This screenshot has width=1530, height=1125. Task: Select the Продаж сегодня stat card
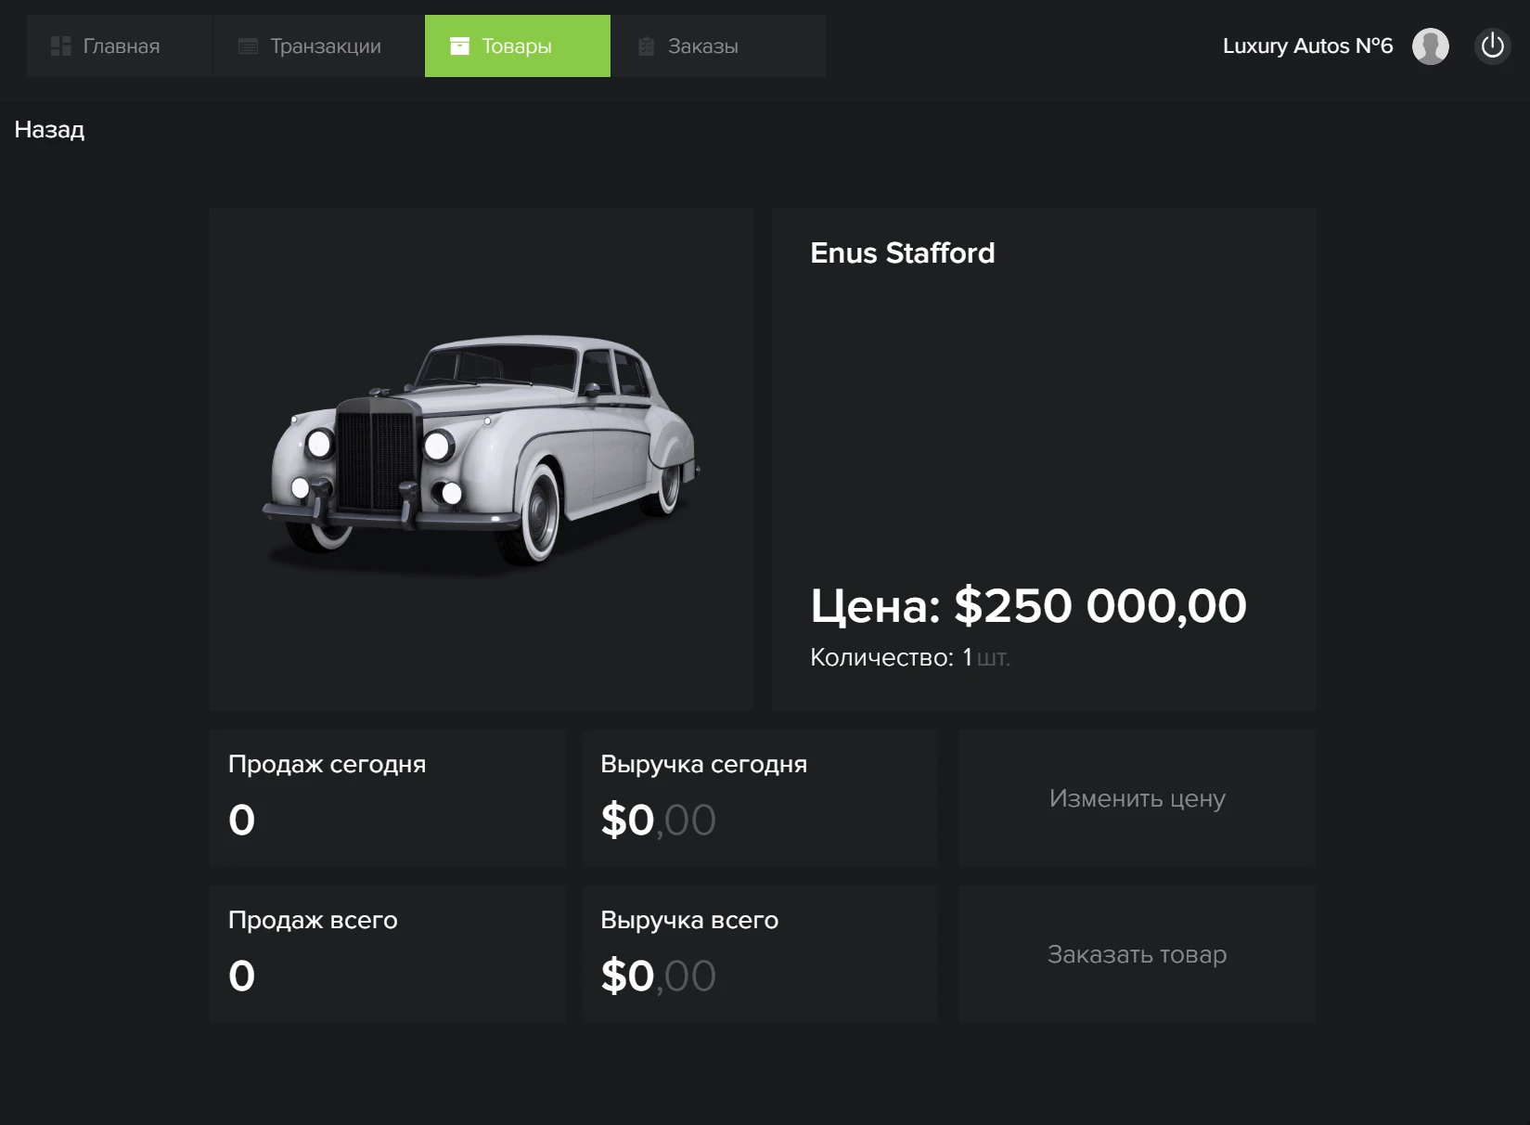[387, 797]
